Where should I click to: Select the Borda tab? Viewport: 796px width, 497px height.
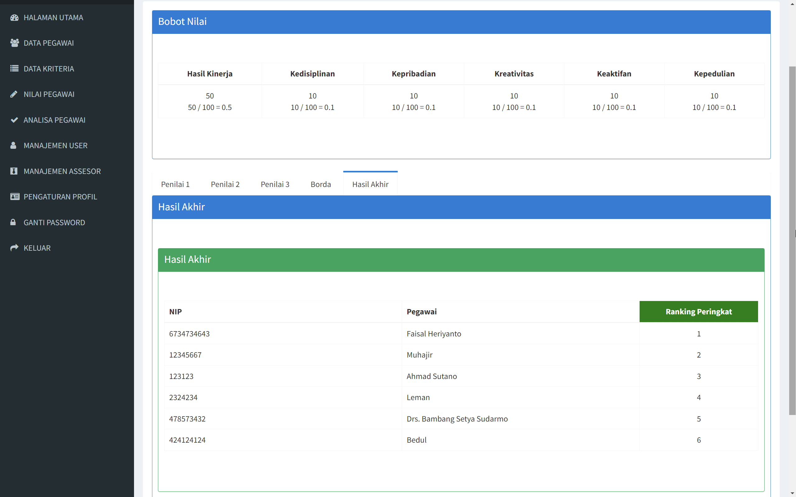point(320,184)
